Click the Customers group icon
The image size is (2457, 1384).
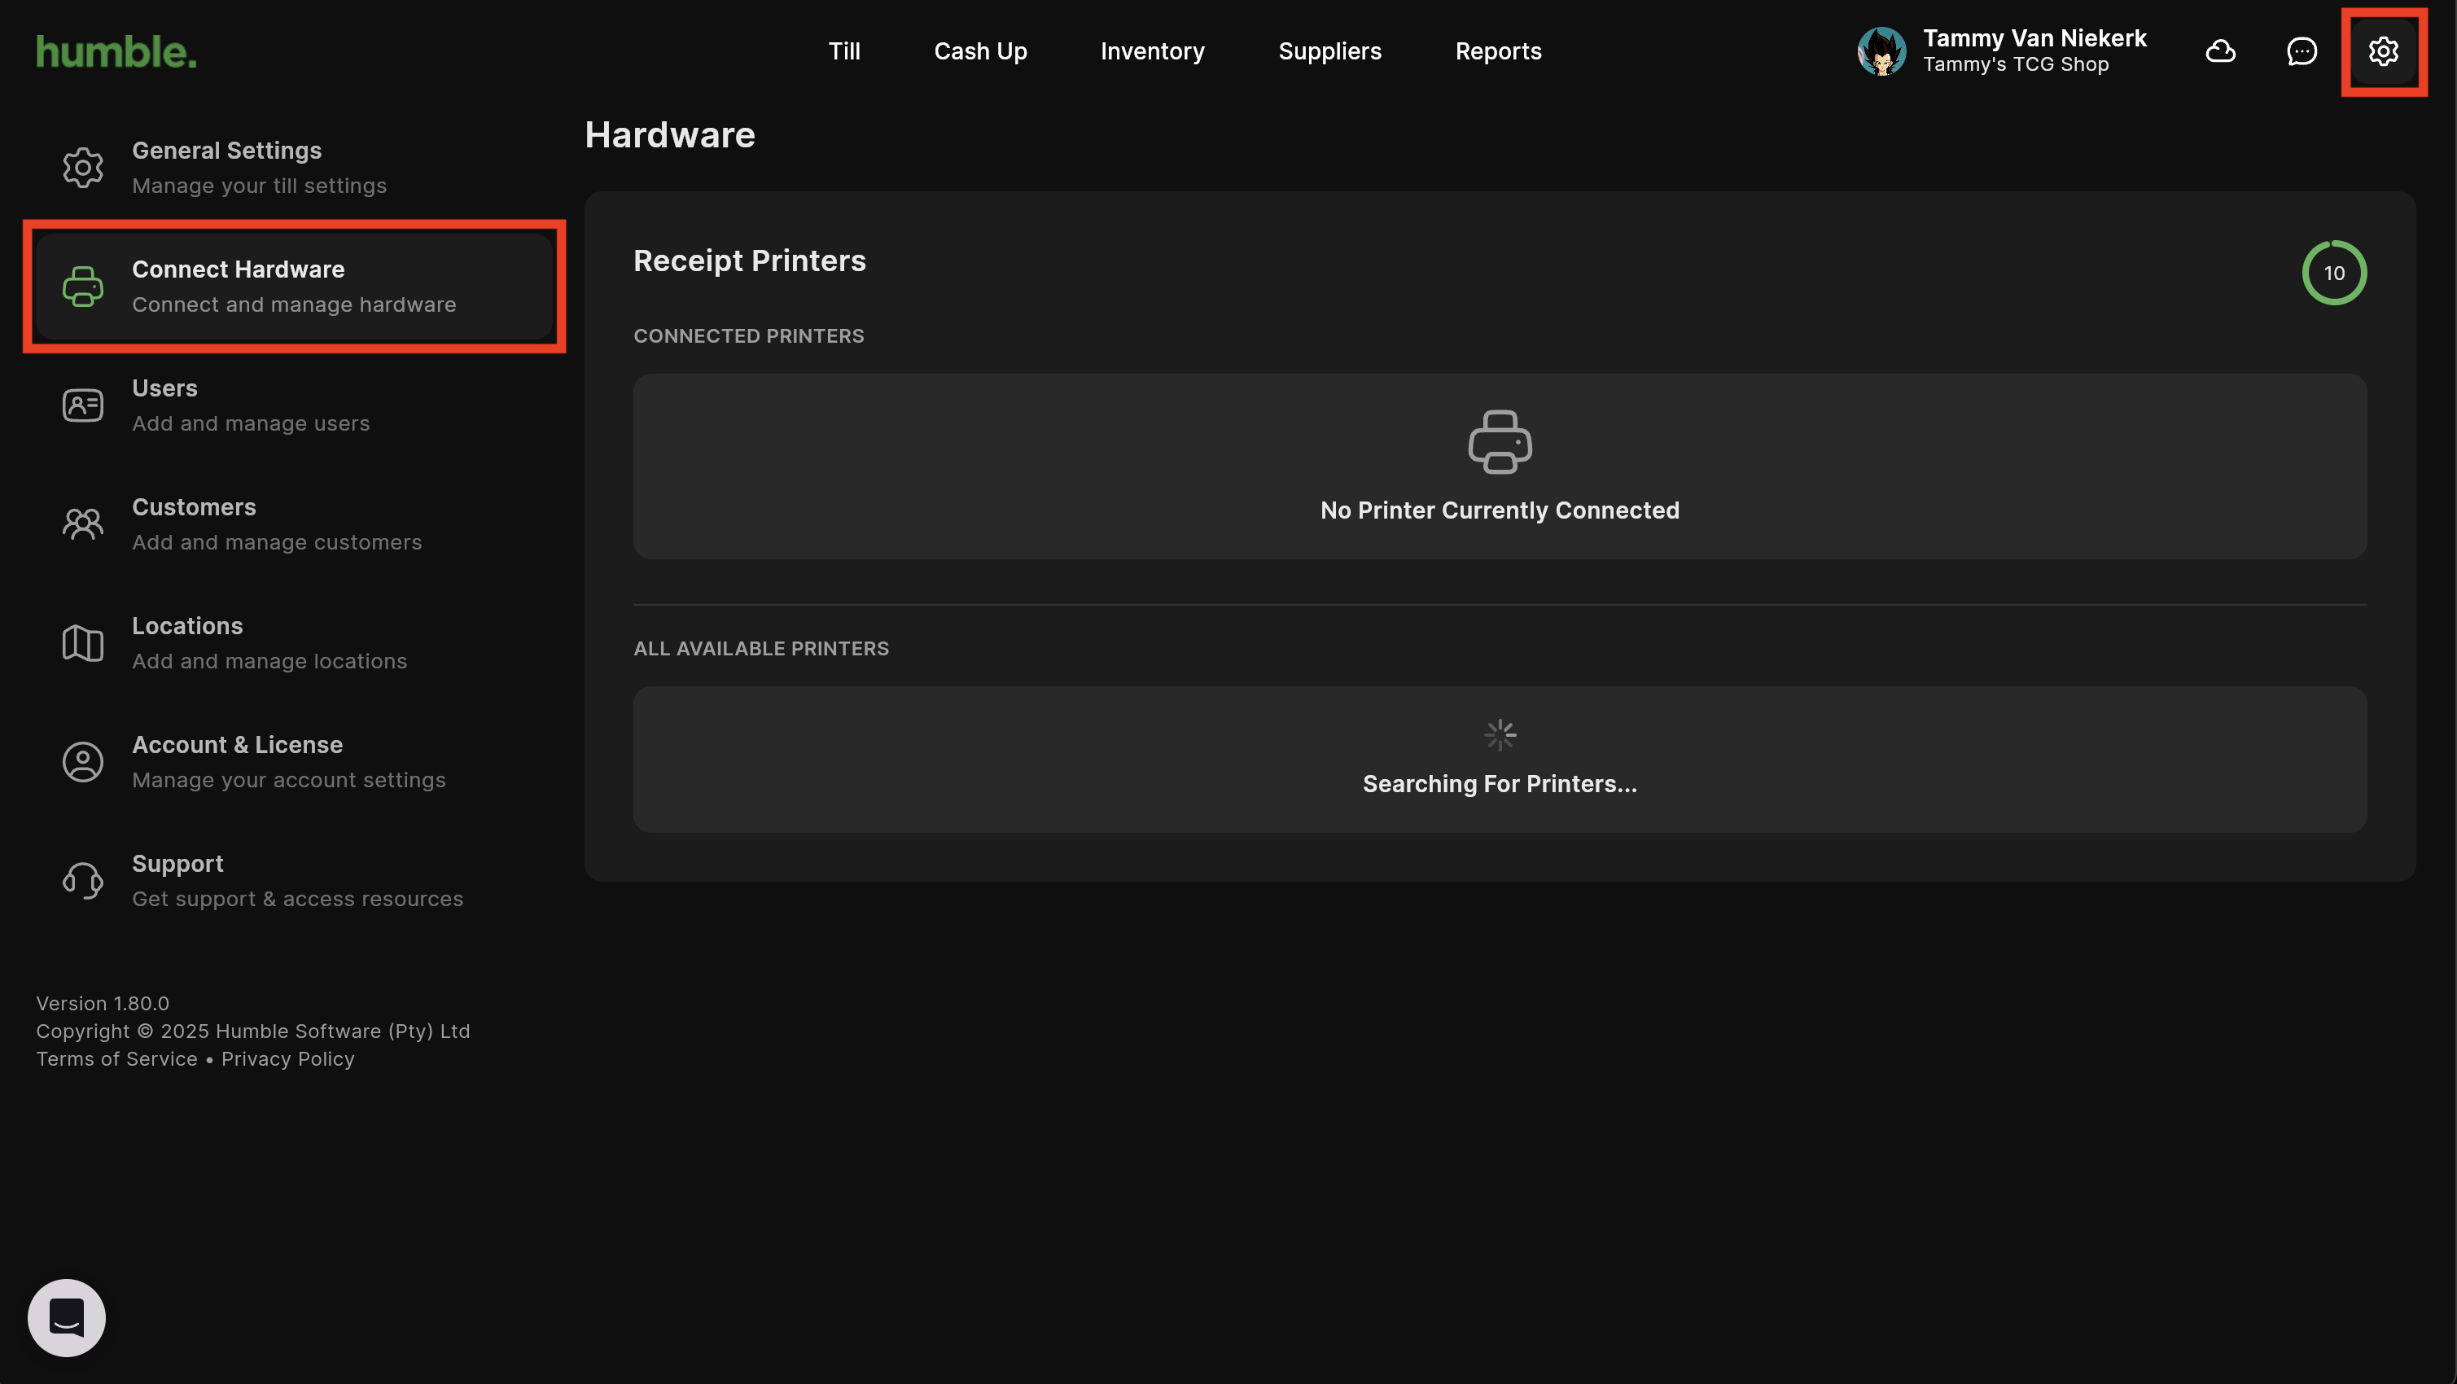coord(83,523)
